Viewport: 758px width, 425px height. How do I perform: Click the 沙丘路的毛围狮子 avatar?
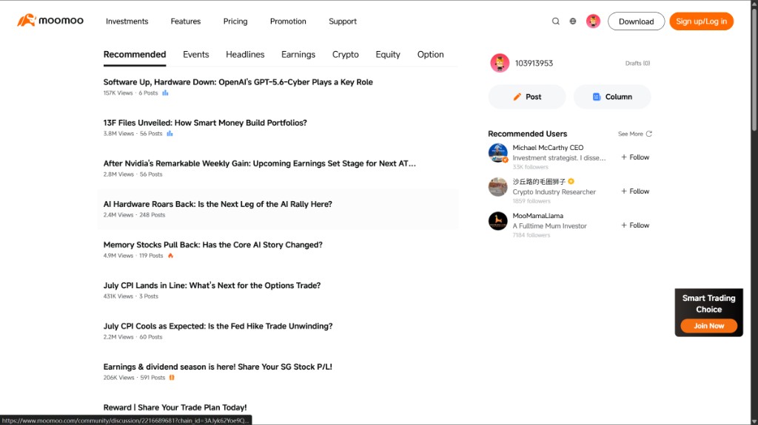coord(498,187)
